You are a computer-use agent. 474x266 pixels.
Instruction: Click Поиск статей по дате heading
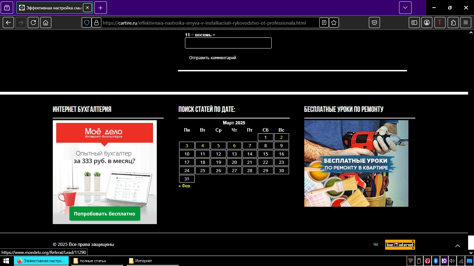point(207,109)
